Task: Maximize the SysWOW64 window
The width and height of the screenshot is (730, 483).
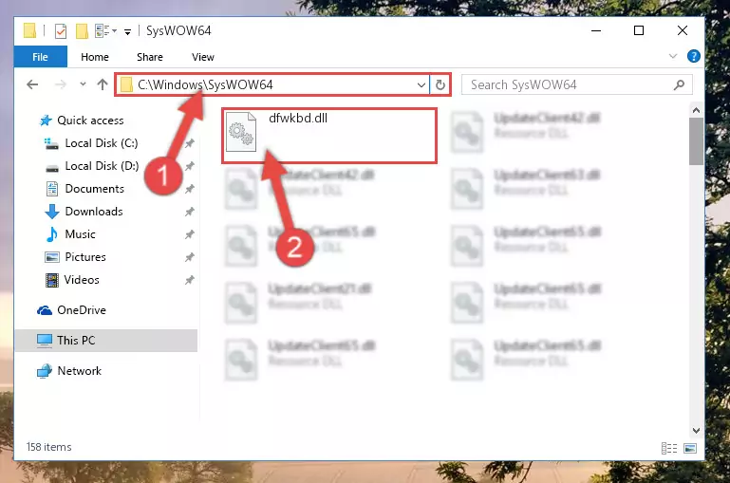Action: point(639,30)
